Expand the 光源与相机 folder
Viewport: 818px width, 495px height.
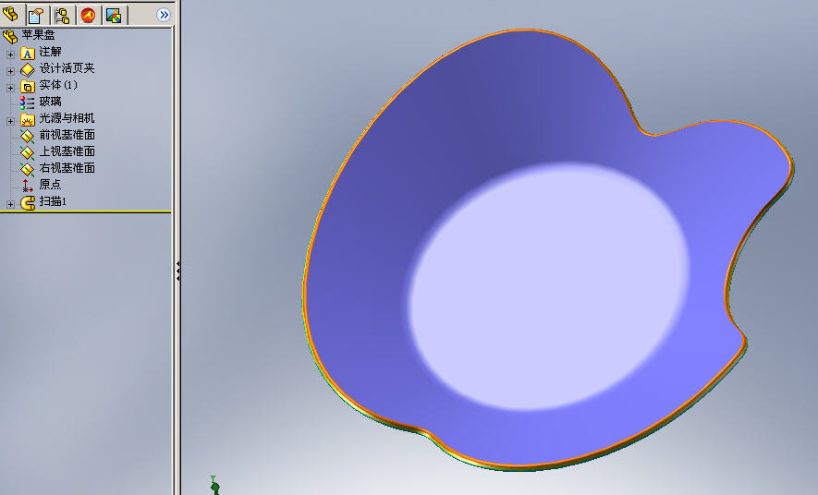tap(10, 121)
